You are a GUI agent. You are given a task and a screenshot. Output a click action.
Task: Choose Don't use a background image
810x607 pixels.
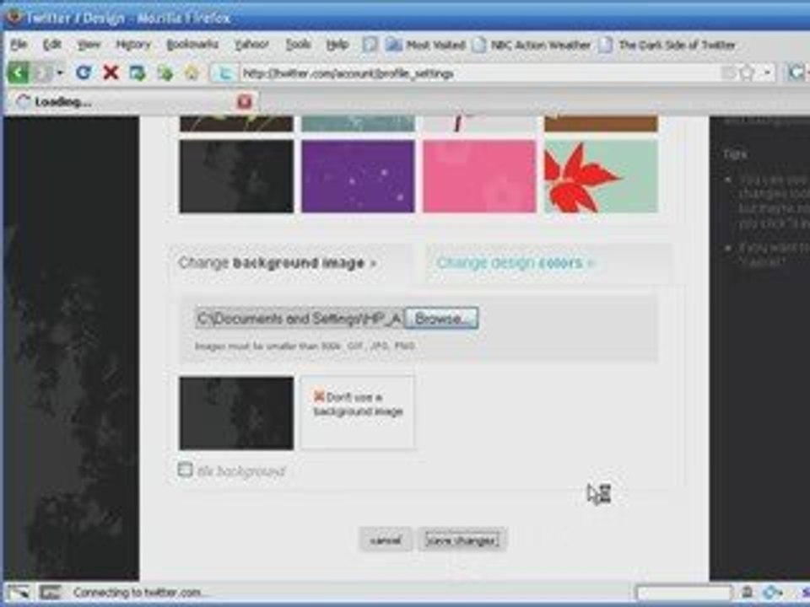click(358, 412)
